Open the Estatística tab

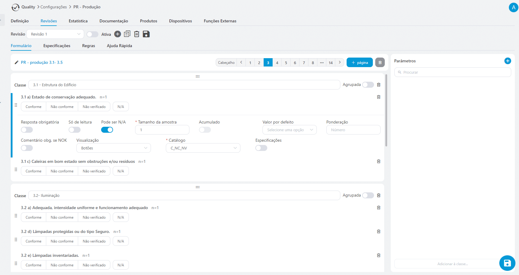coord(78,21)
